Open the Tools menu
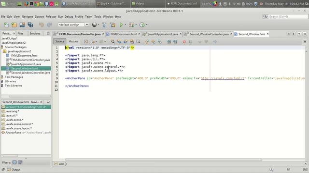This screenshot has height=173, width=309. pos(98,17)
